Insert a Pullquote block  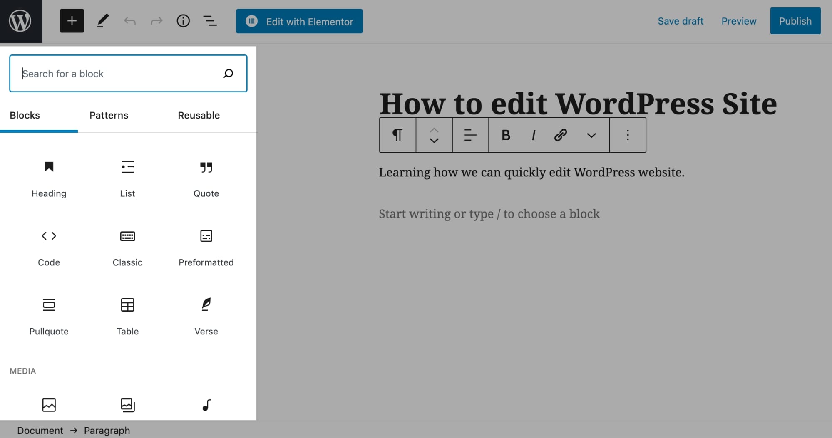click(49, 315)
